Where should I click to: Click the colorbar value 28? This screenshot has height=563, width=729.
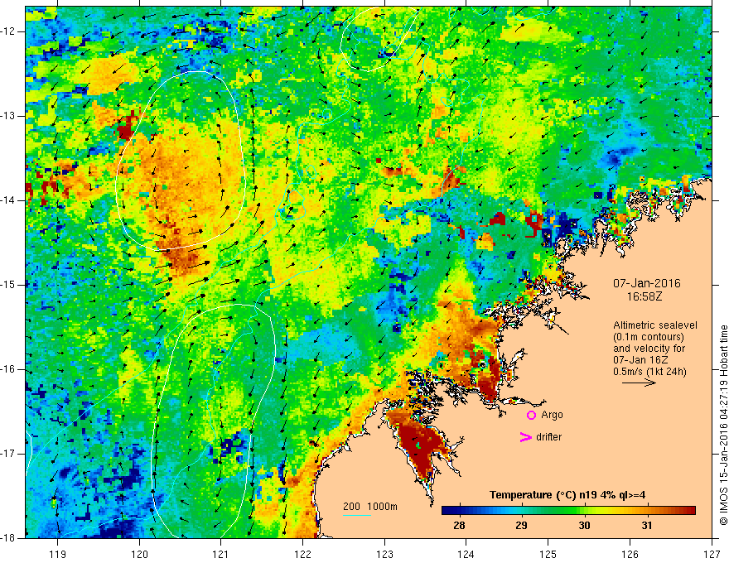pyautogui.click(x=459, y=526)
